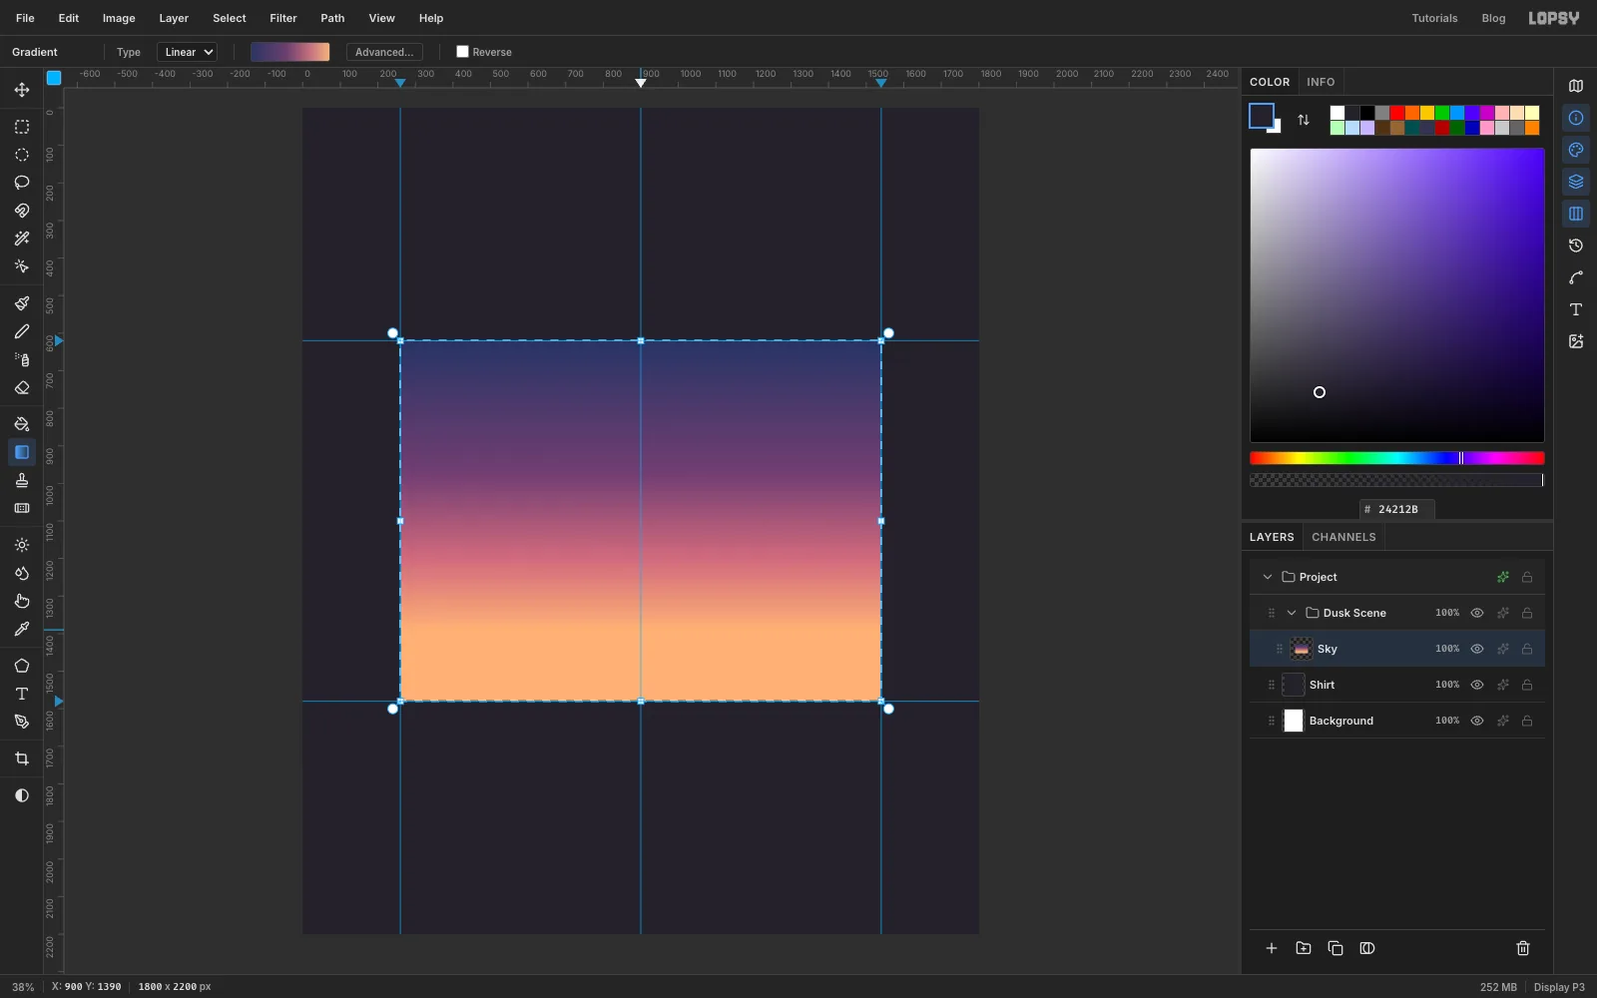Open the Tutorials link

1434,18
